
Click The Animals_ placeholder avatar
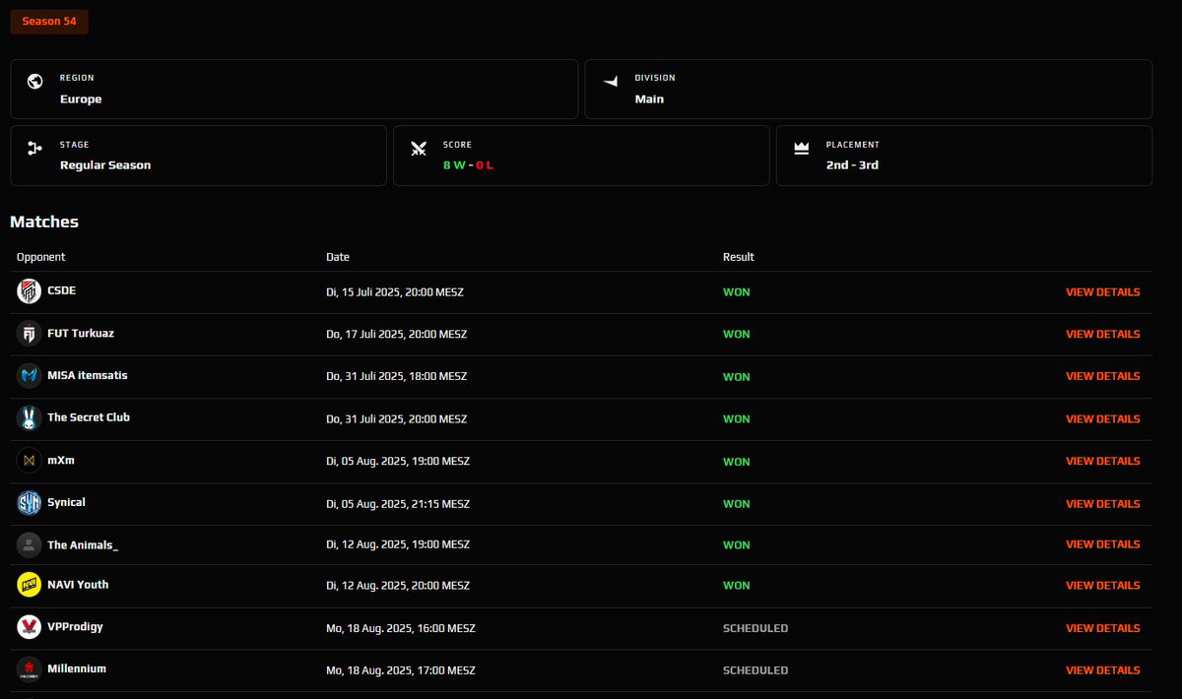[29, 544]
